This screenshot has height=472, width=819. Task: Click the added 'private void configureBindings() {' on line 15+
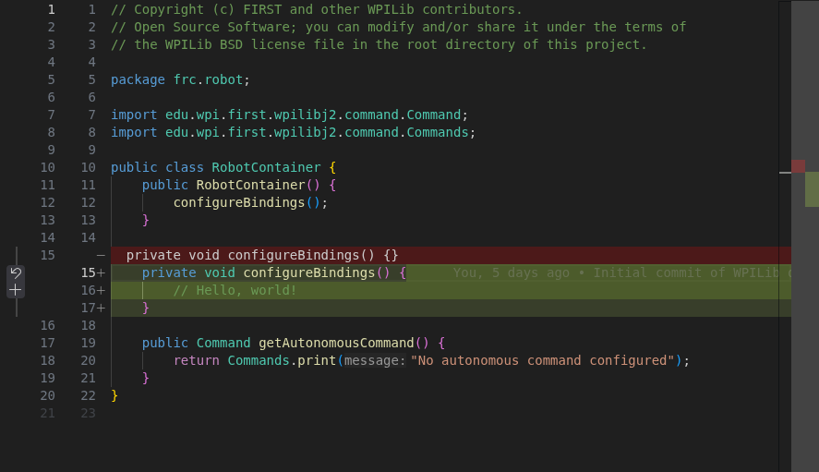(273, 272)
